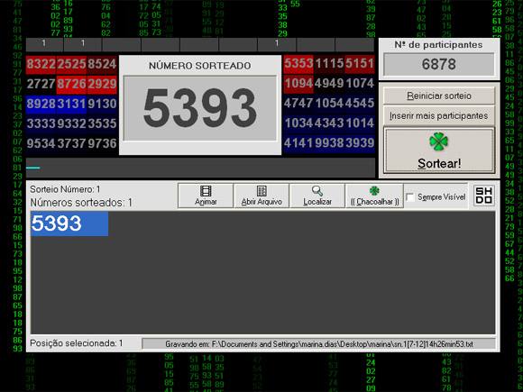
Task: Toggle the Sempre Visível checkbox
Action: 410,197
